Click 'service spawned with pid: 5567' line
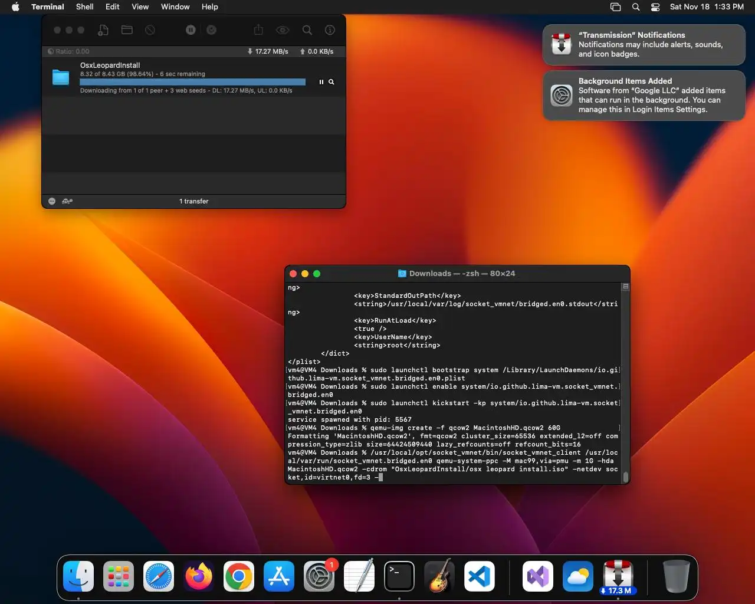This screenshot has height=604, width=755. point(350,419)
